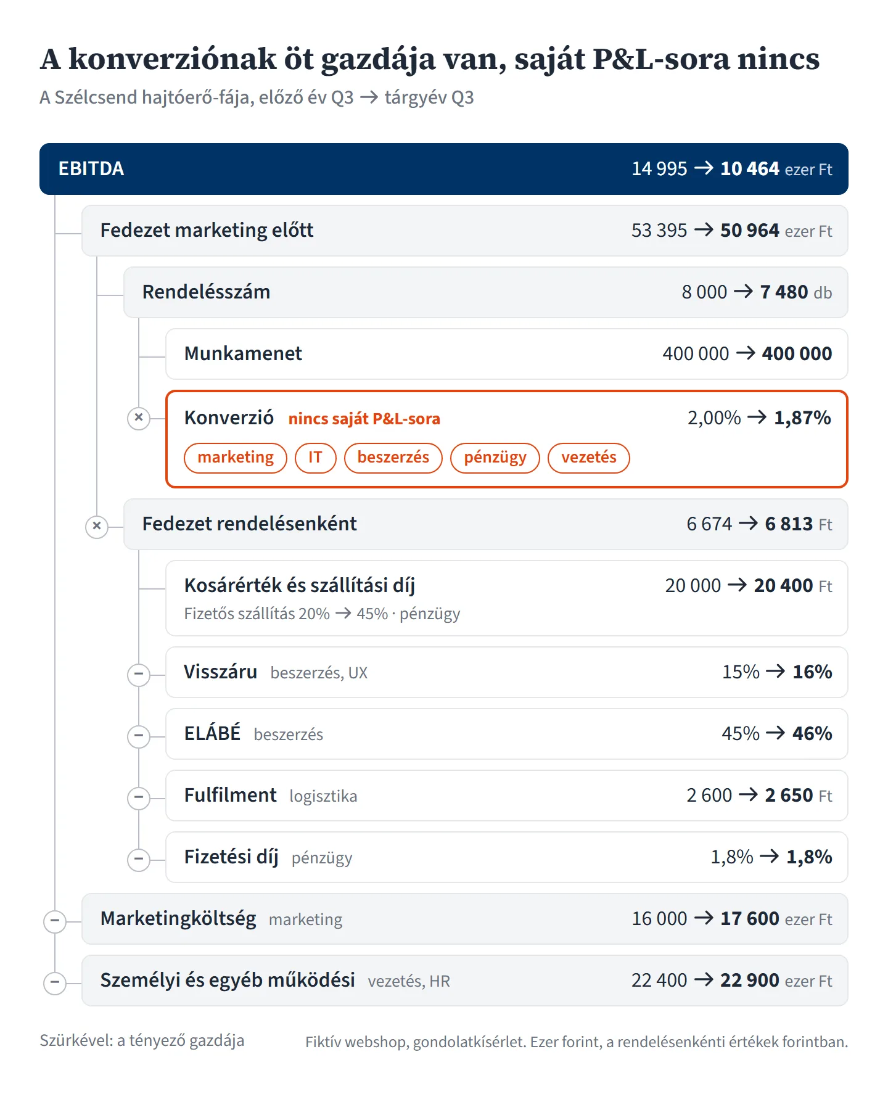Click the order count 7 480 db
888x1094 pixels.
(796, 292)
